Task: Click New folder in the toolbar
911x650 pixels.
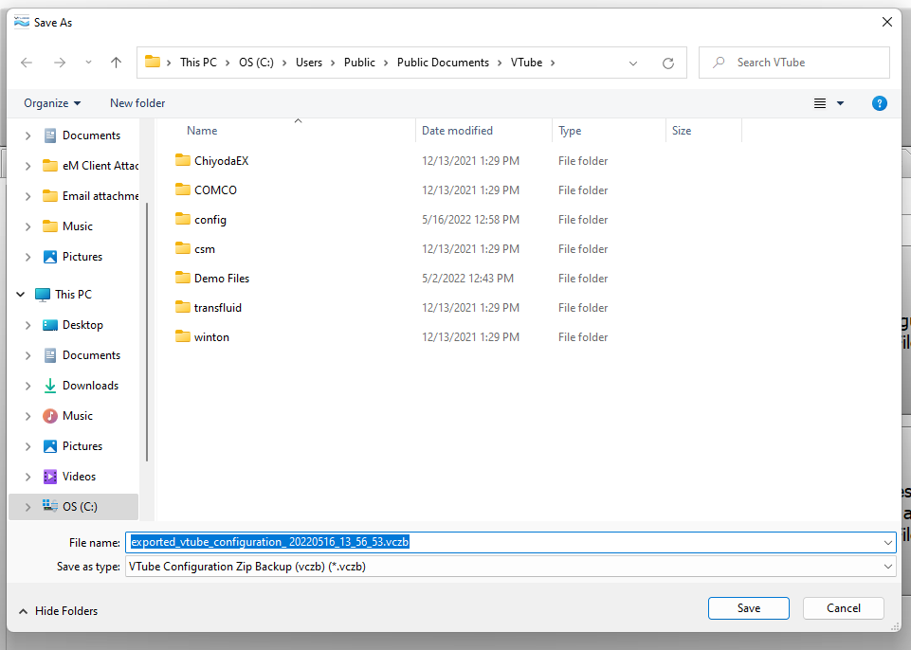Action: [137, 103]
